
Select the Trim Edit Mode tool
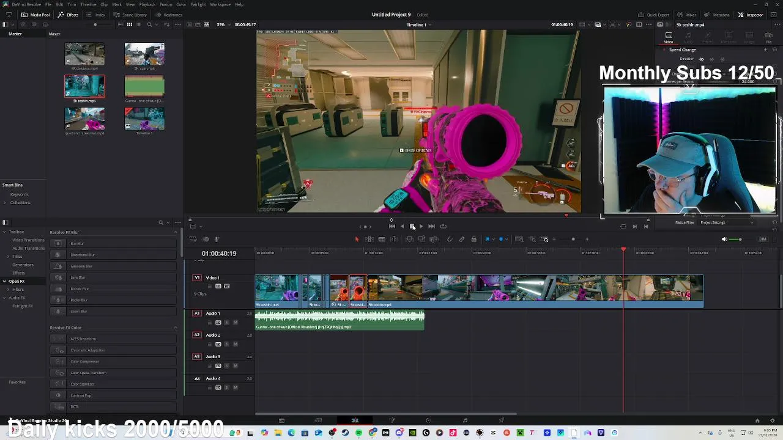coord(369,239)
